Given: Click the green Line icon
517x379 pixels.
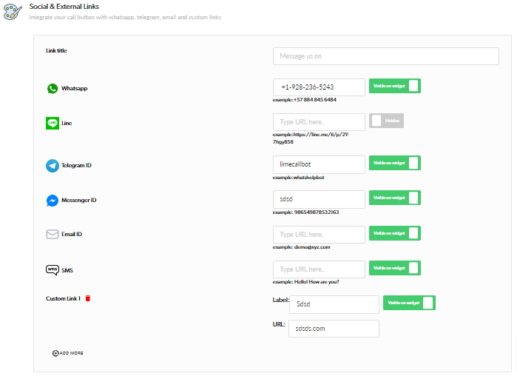Looking at the screenshot, I should [53, 123].
